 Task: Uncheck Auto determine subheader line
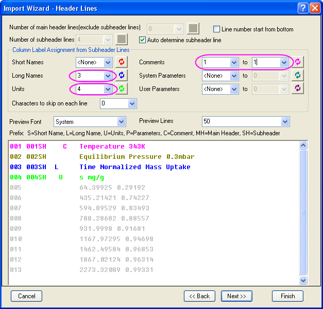143,40
